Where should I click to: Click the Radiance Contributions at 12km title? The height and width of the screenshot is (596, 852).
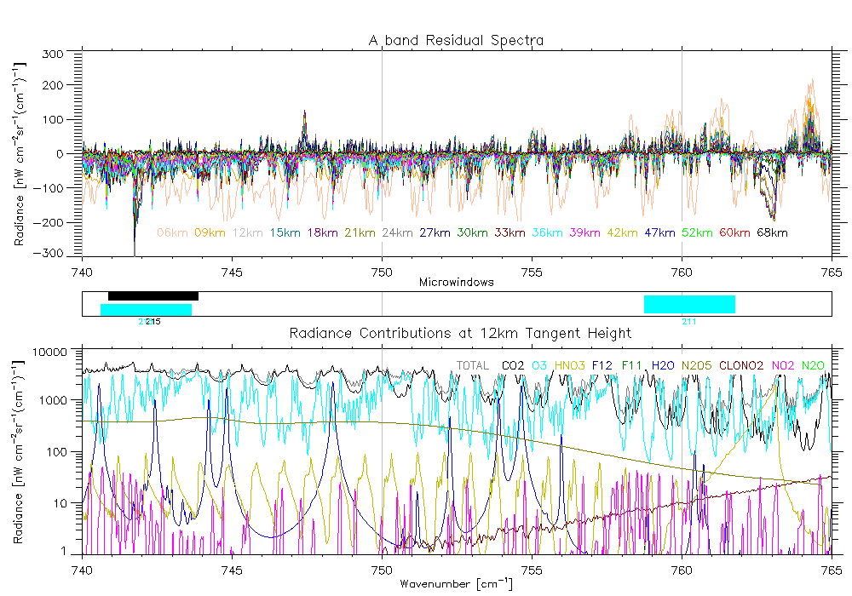pos(460,333)
